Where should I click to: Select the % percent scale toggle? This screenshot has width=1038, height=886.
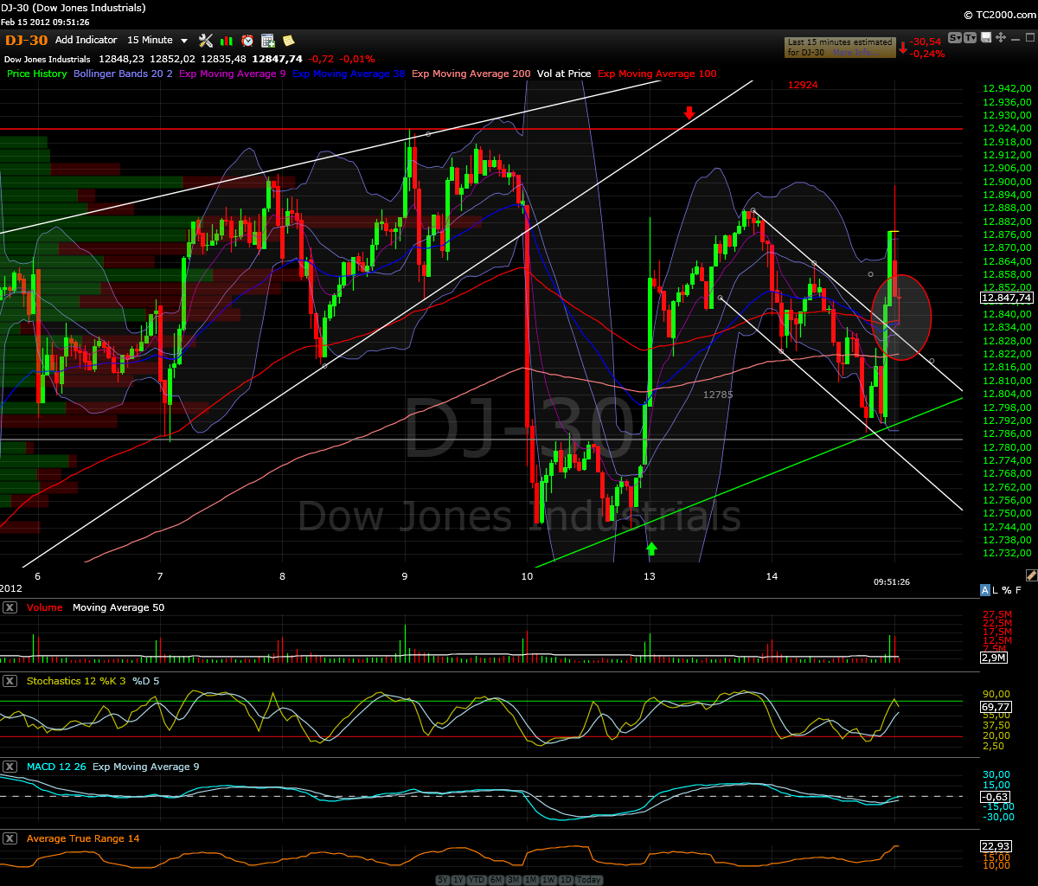pyautogui.click(x=1007, y=590)
